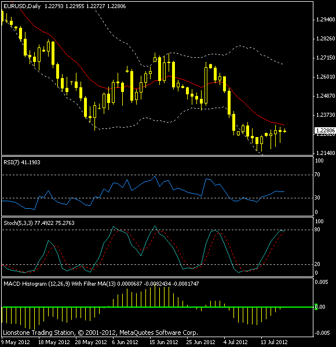Click the 15 Jun 2012 timeline label
This screenshot has height=347, width=336.
[x=164, y=342]
